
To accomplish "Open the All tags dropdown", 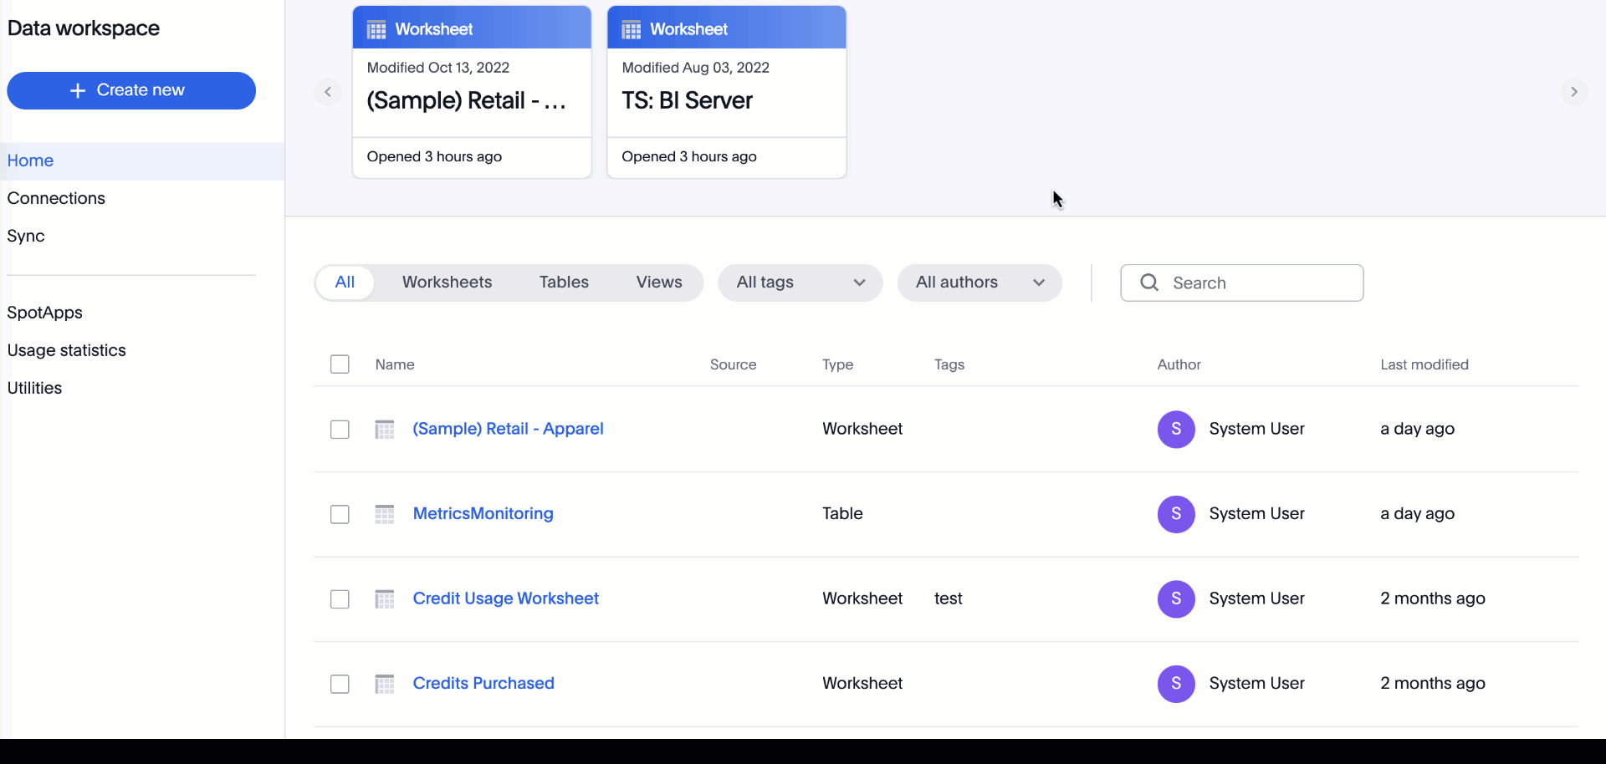I will [x=800, y=283].
